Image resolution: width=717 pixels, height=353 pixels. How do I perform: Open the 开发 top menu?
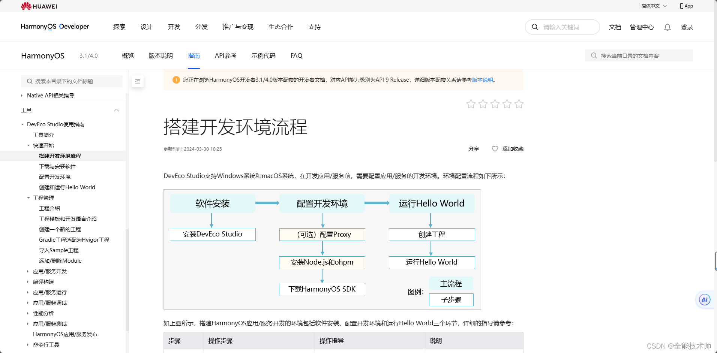pyautogui.click(x=174, y=27)
